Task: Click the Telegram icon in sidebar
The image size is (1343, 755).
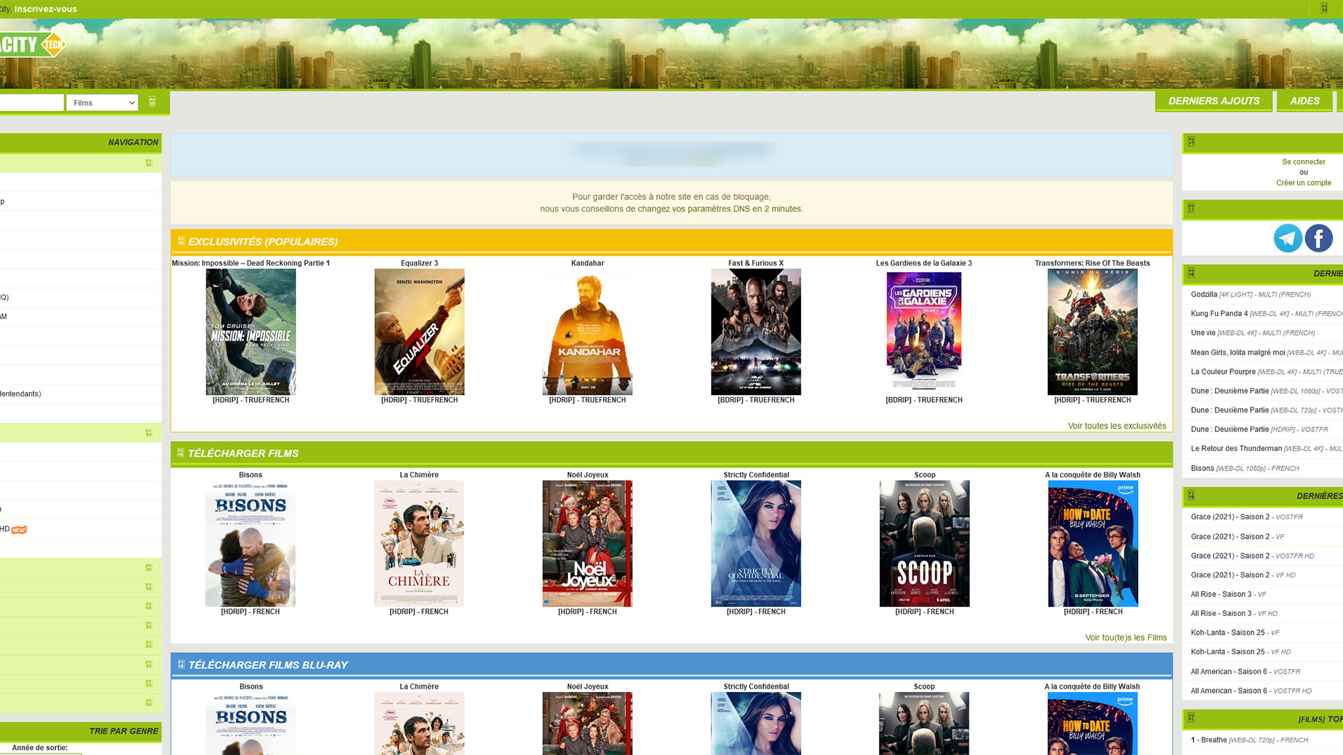Action: point(1287,238)
